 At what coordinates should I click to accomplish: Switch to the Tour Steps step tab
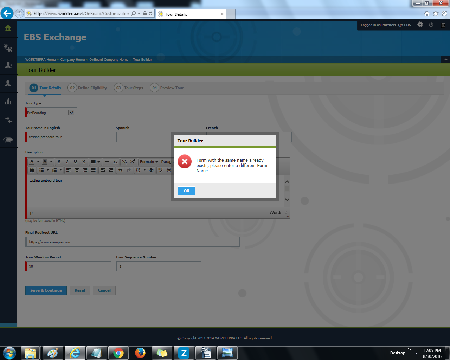(129, 88)
